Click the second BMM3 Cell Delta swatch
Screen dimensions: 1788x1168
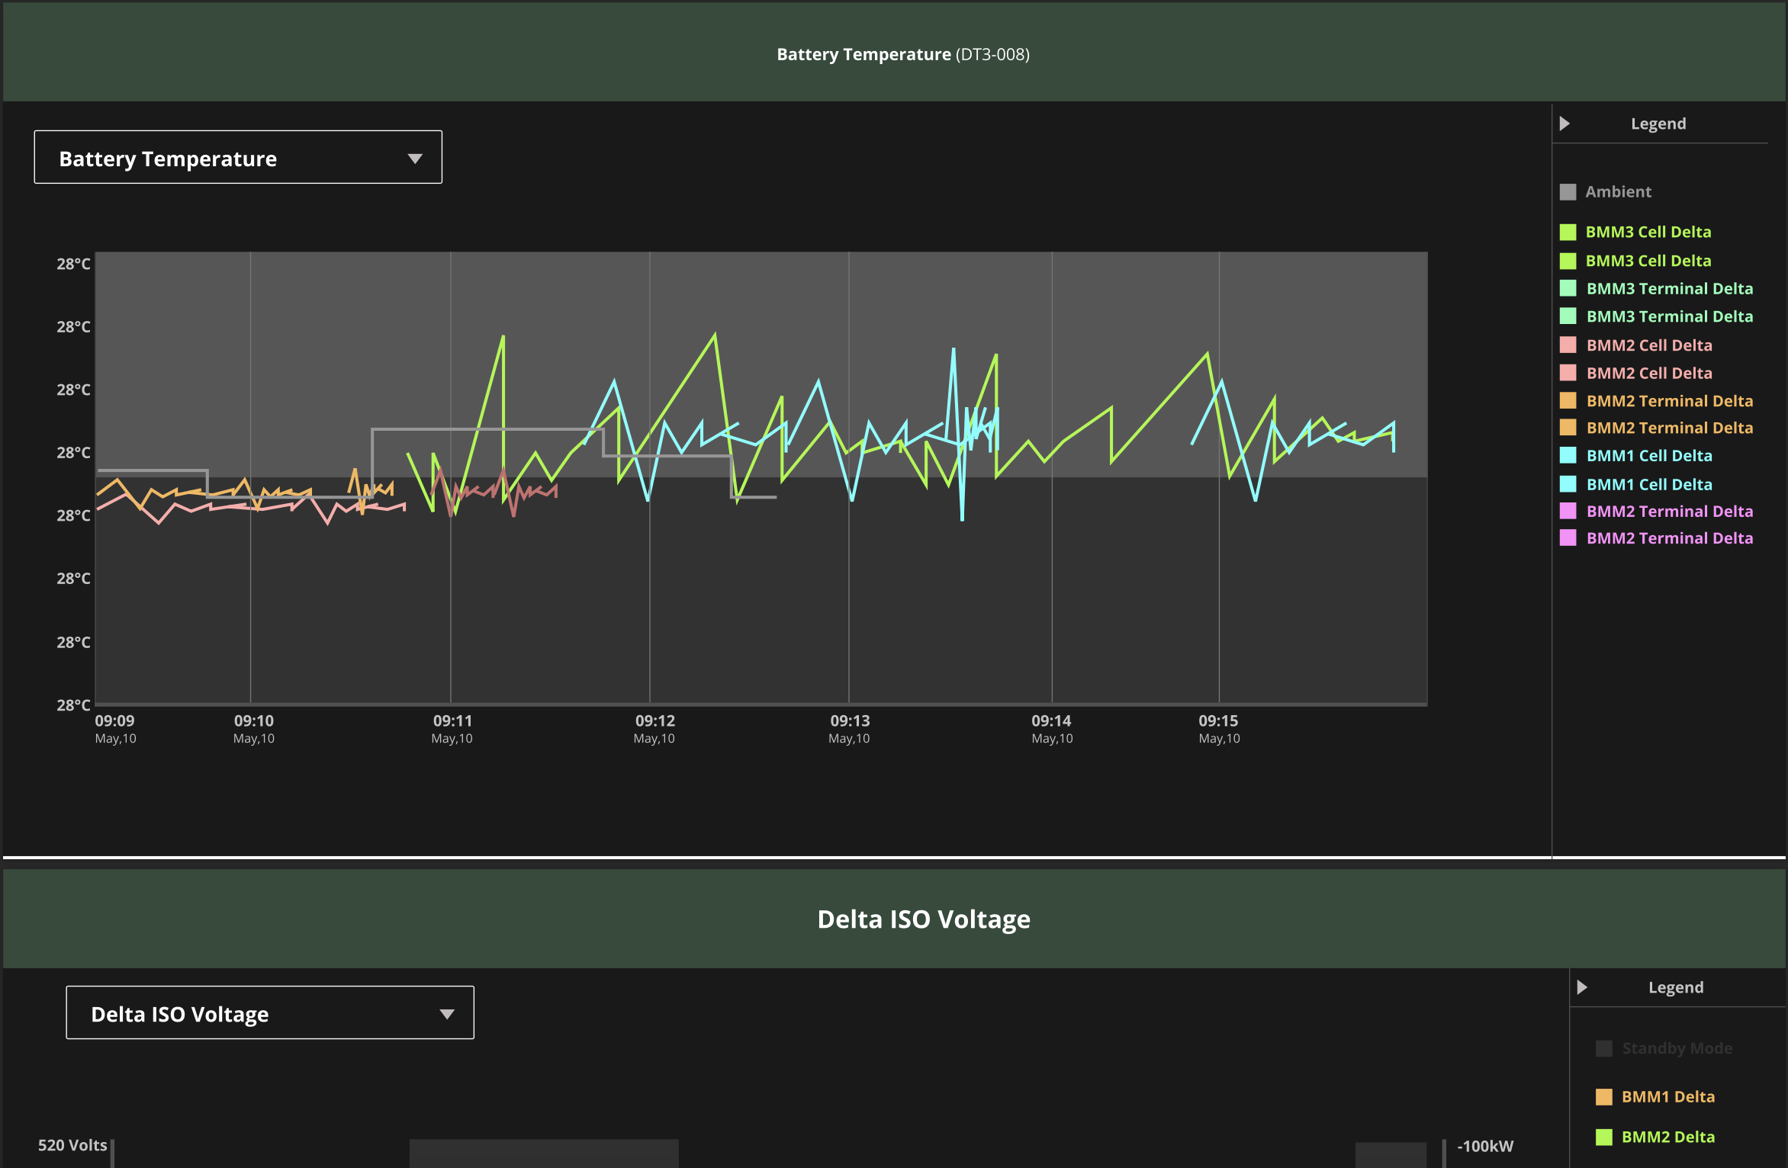coord(1568,262)
